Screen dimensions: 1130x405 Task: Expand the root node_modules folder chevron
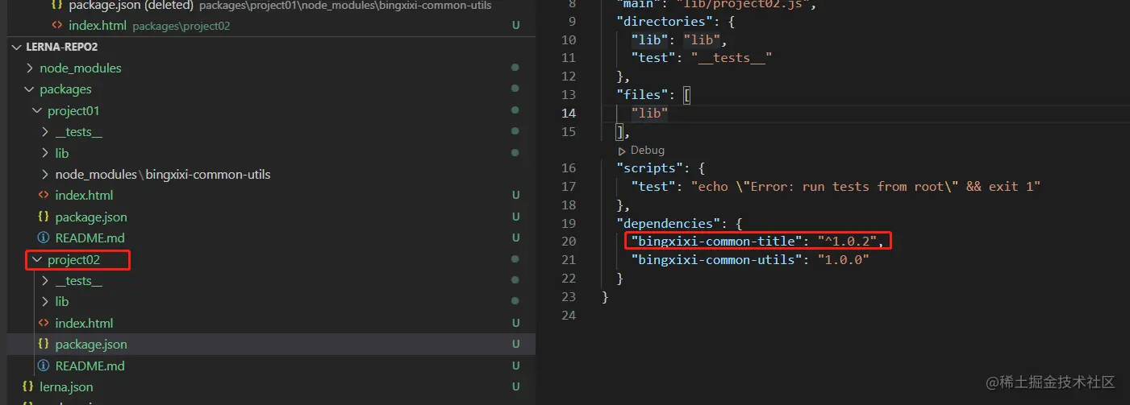click(31, 68)
